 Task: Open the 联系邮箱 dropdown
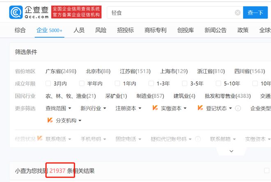[223, 139]
